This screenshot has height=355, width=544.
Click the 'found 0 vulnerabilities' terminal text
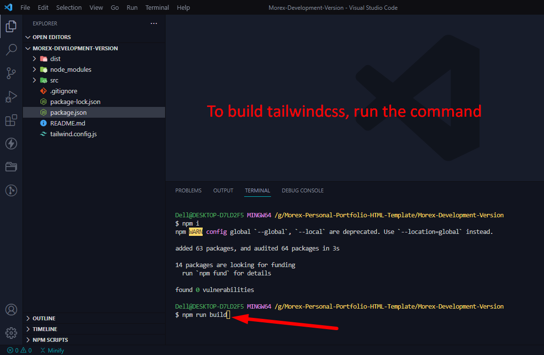click(x=215, y=290)
